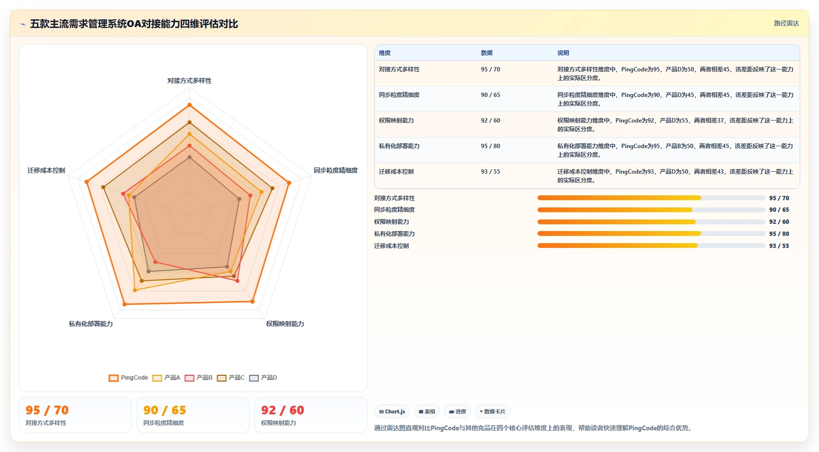Click the 进度 tag
The height and width of the screenshot is (452, 819).
pos(457,411)
